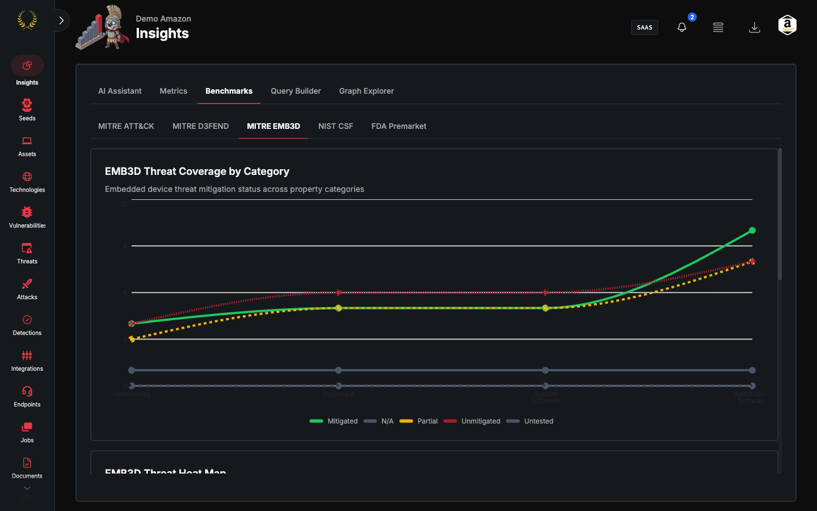Click the Insights mascot image
Screen dimensions: 817x511
click(103, 27)
